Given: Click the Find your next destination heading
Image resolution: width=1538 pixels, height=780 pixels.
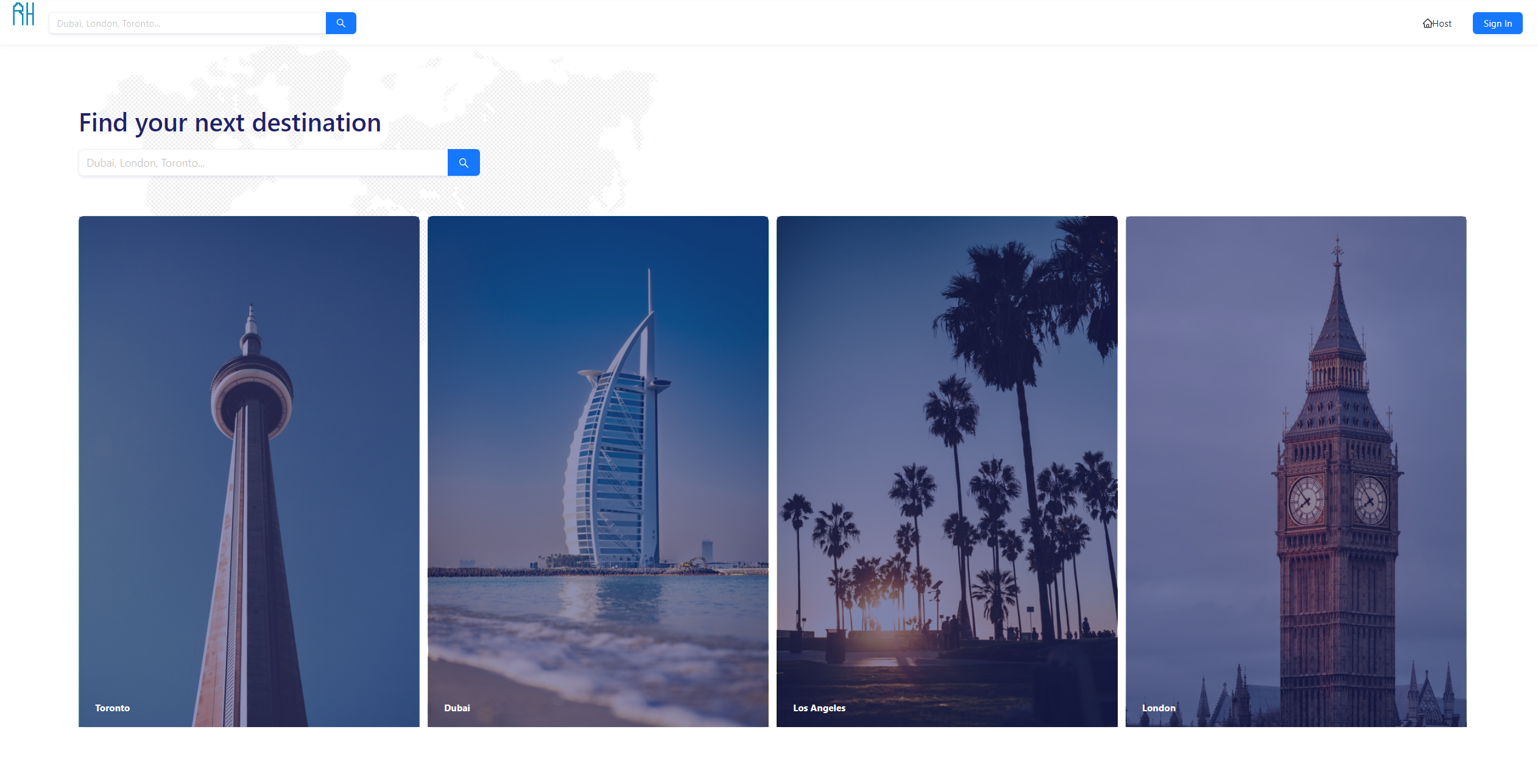Looking at the screenshot, I should (x=230, y=123).
